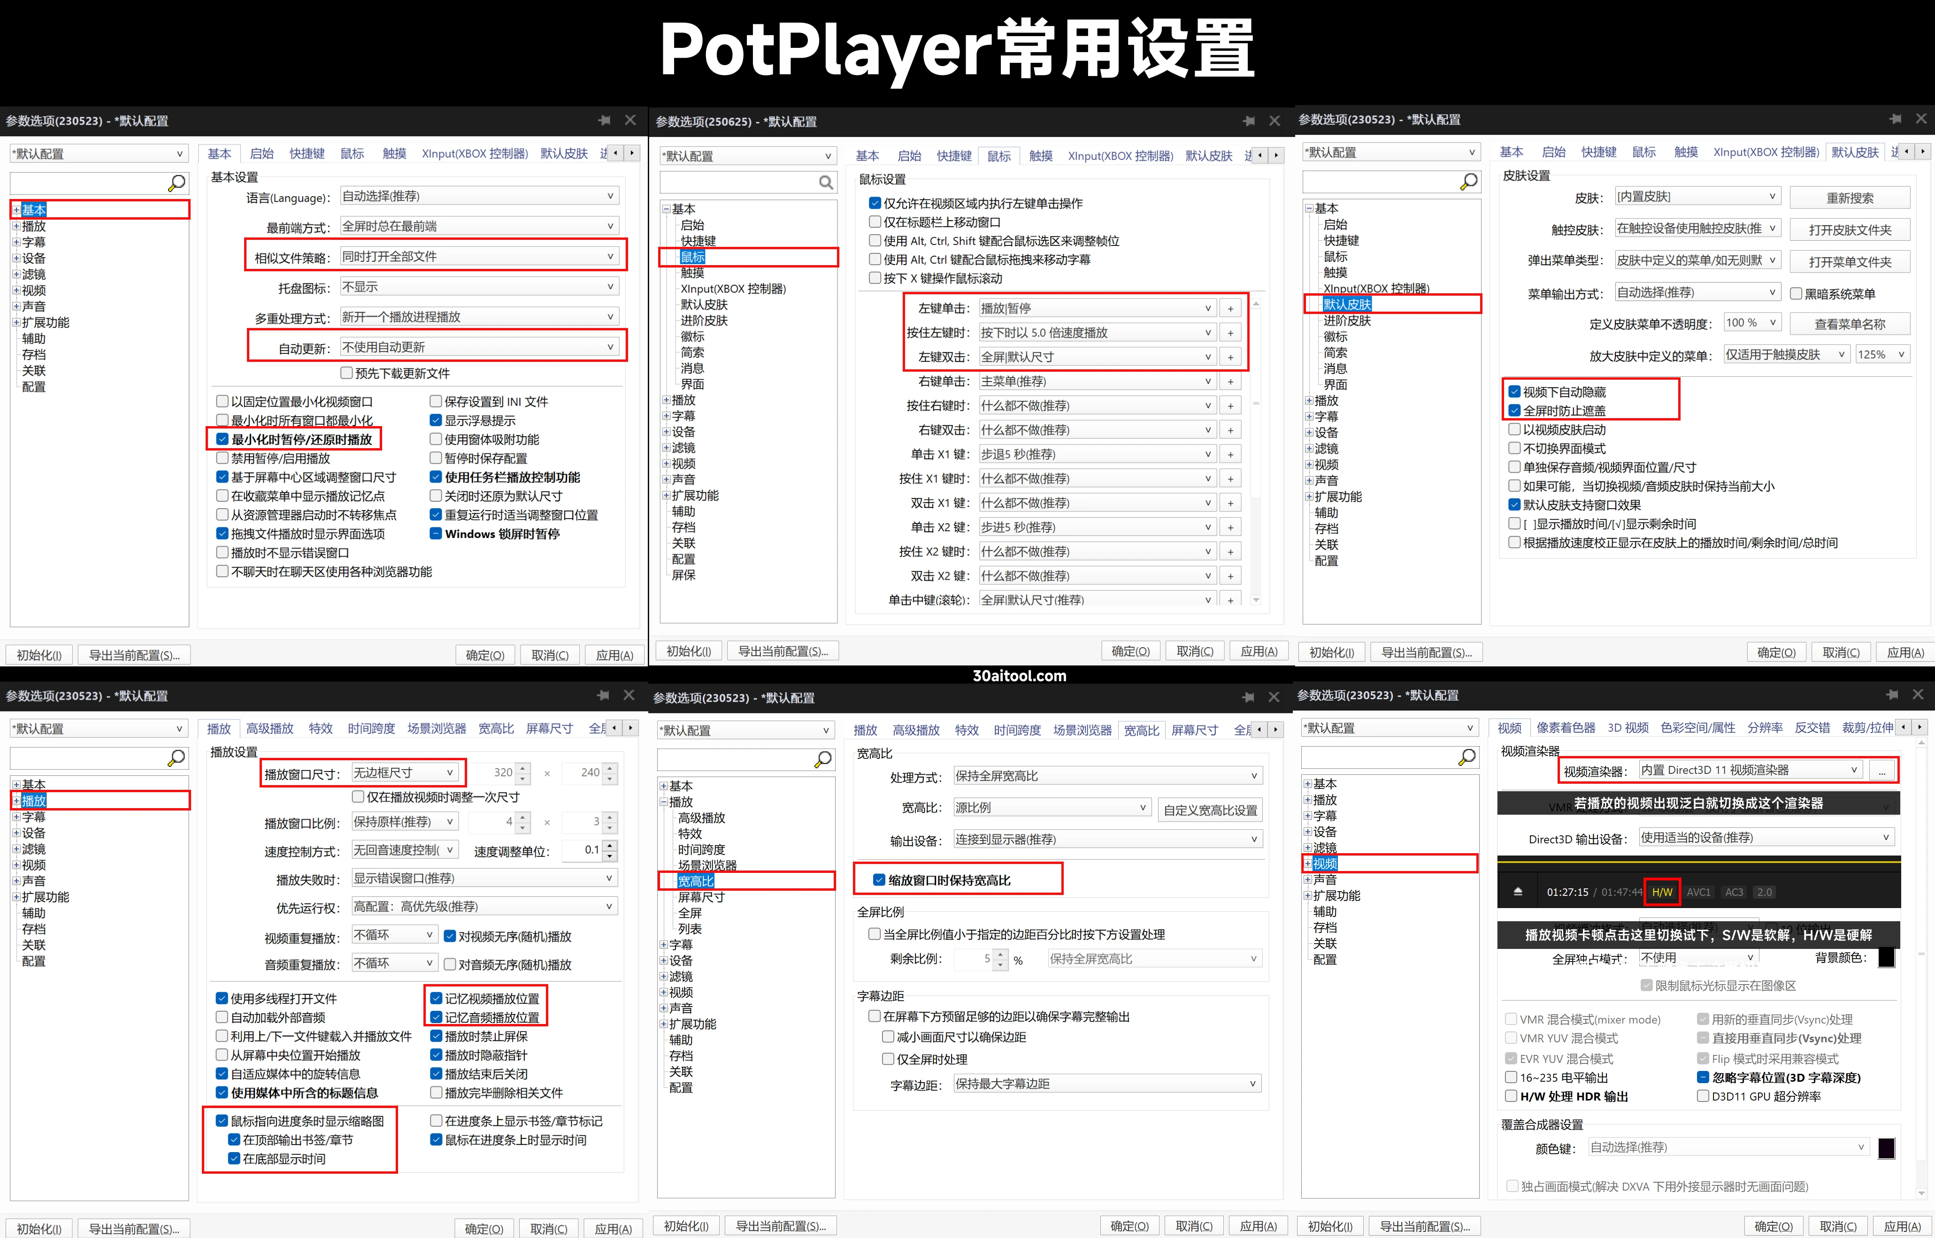The height and width of the screenshot is (1238, 1935).
Task: Switch to 高级播放 tab in 播放设置 window
Action: [269, 728]
